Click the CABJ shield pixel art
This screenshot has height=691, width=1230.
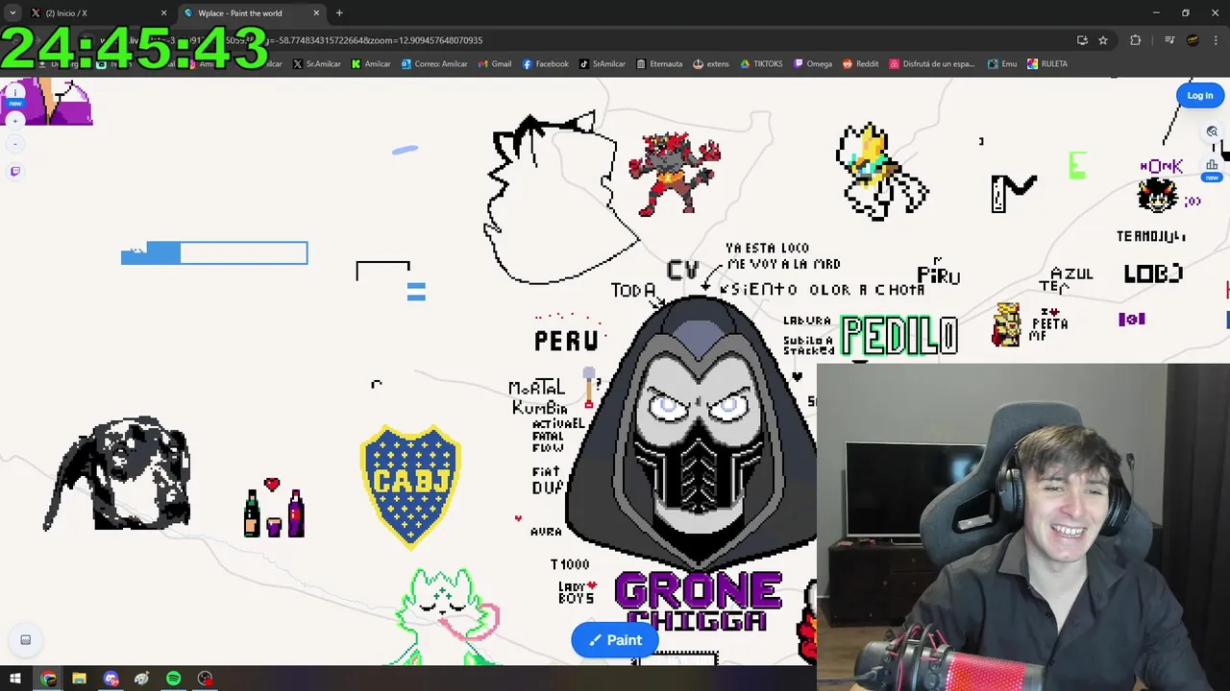(410, 487)
